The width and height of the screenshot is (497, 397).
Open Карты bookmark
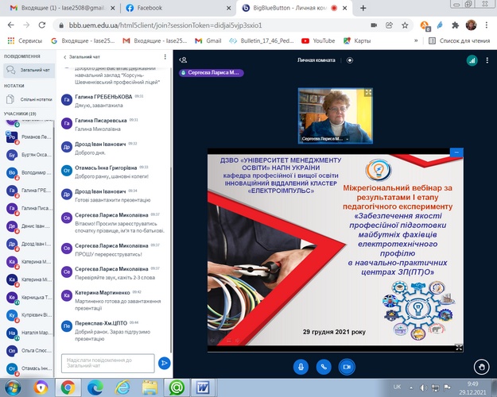pyautogui.click(x=357, y=40)
